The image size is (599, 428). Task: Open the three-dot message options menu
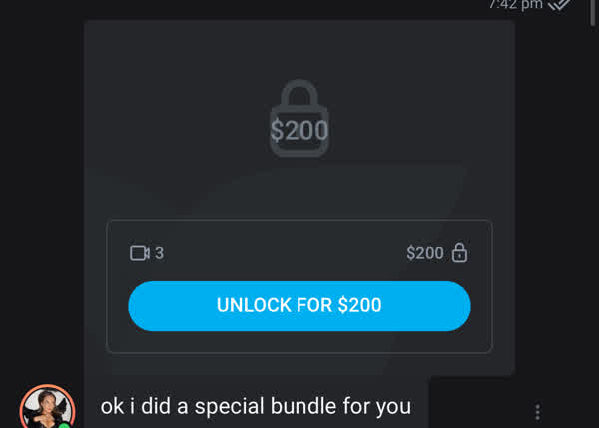537,412
